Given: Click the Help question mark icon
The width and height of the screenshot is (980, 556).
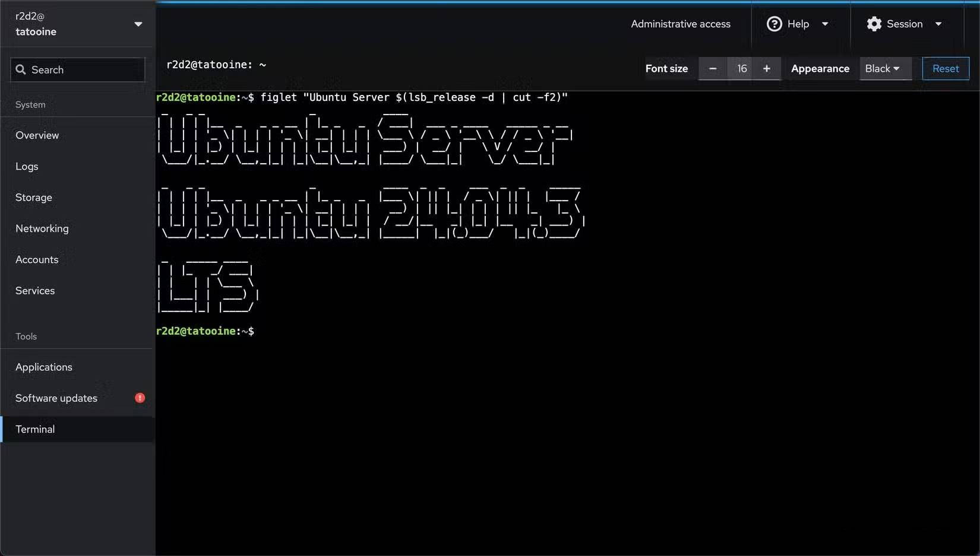Looking at the screenshot, I should click(774, 24).
